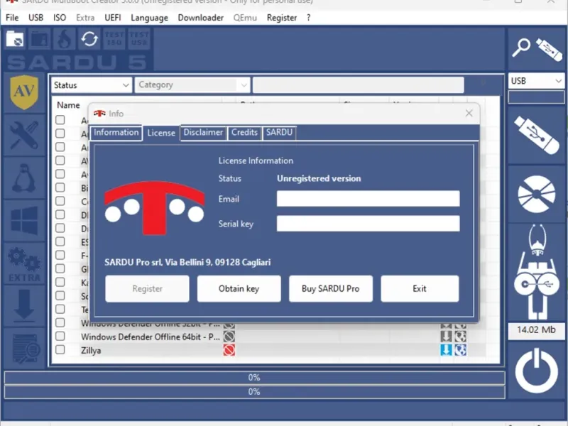Click the lower 0% progress bar
568x426 pixels.
[x=254, y=392]
